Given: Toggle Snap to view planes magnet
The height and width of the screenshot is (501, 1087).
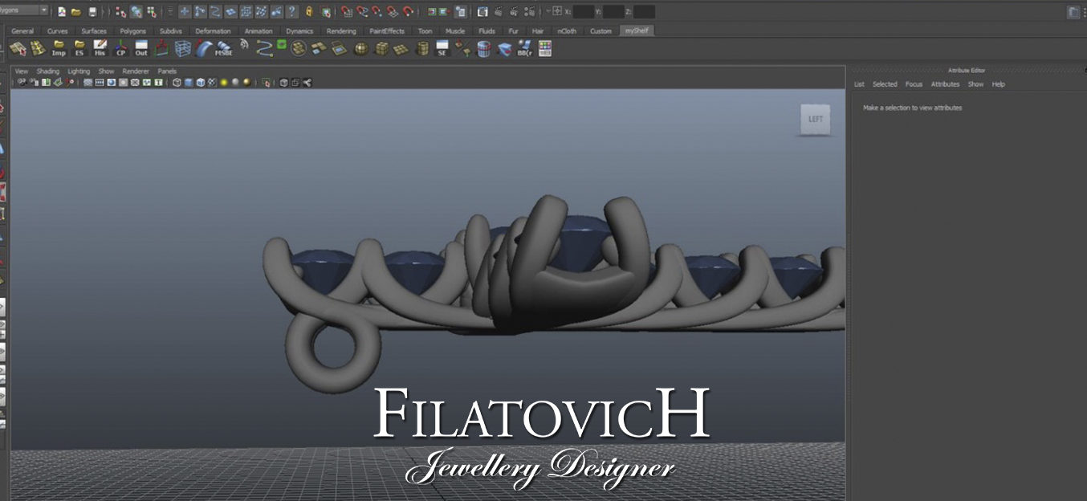Looking at the screenshot, I should coord(392,11).
